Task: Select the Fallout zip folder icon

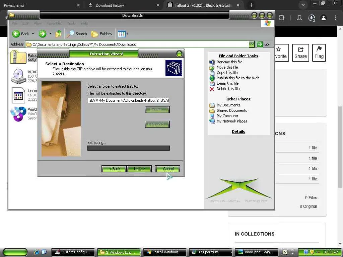Action: tap(18, 57)
